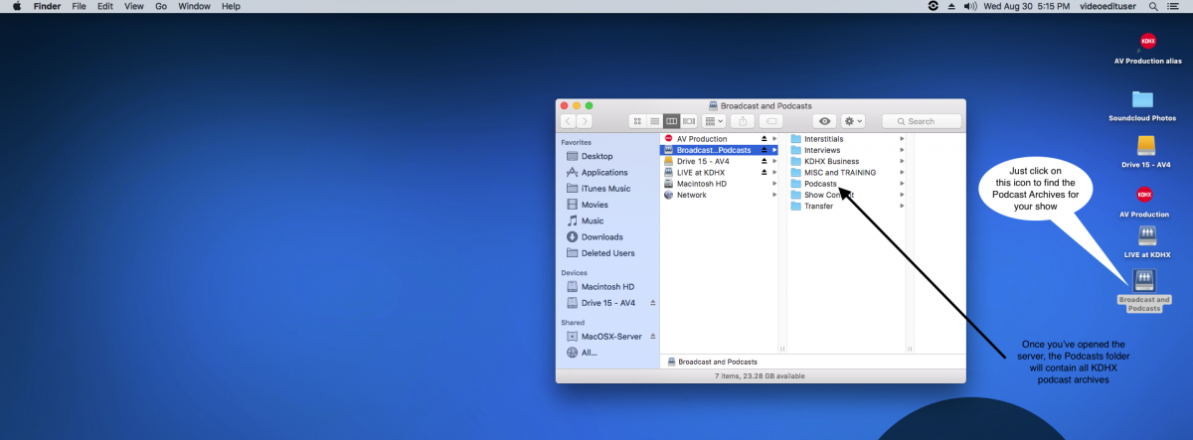
Task: Switch Finder to icon view
Action: point(637,121)
